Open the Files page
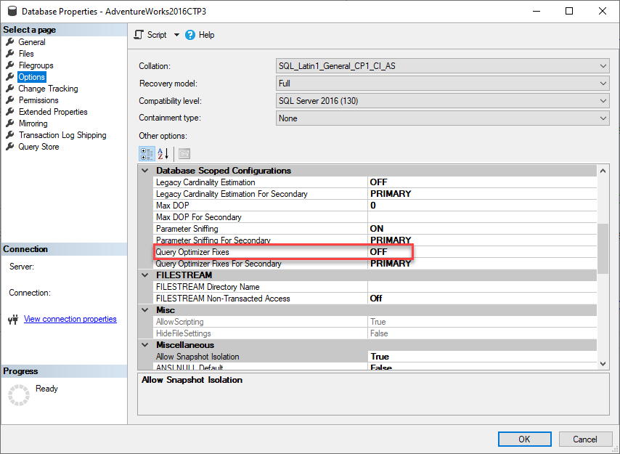 (x=26, y=53)
